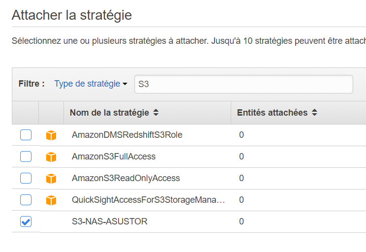
Task: Open the AmazonDMSRedshiftS3Role policy name
Action: pos(127,135)
